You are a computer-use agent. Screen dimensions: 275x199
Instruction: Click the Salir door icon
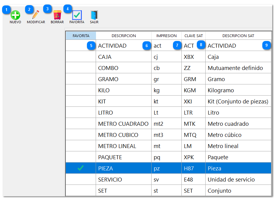click(x=94, y=15)
